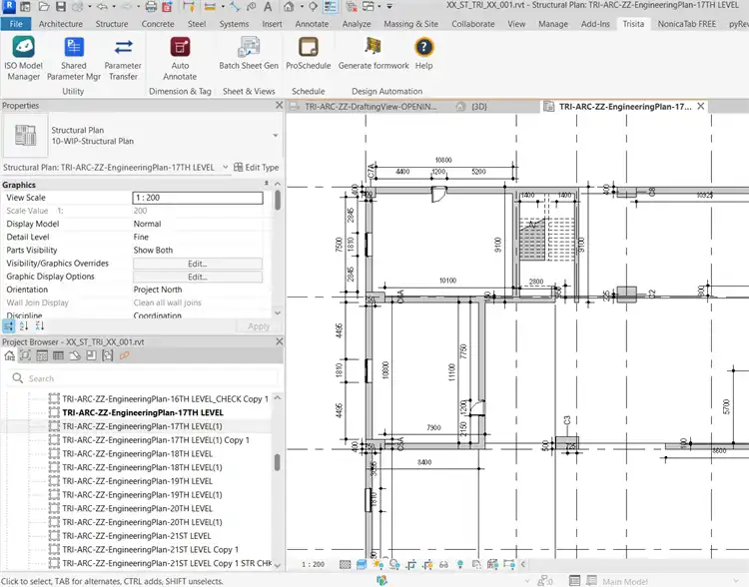Screen dimensions: 749x587
Task: Toggle Shadows icon in view control bar
Action: coord(394,565)
